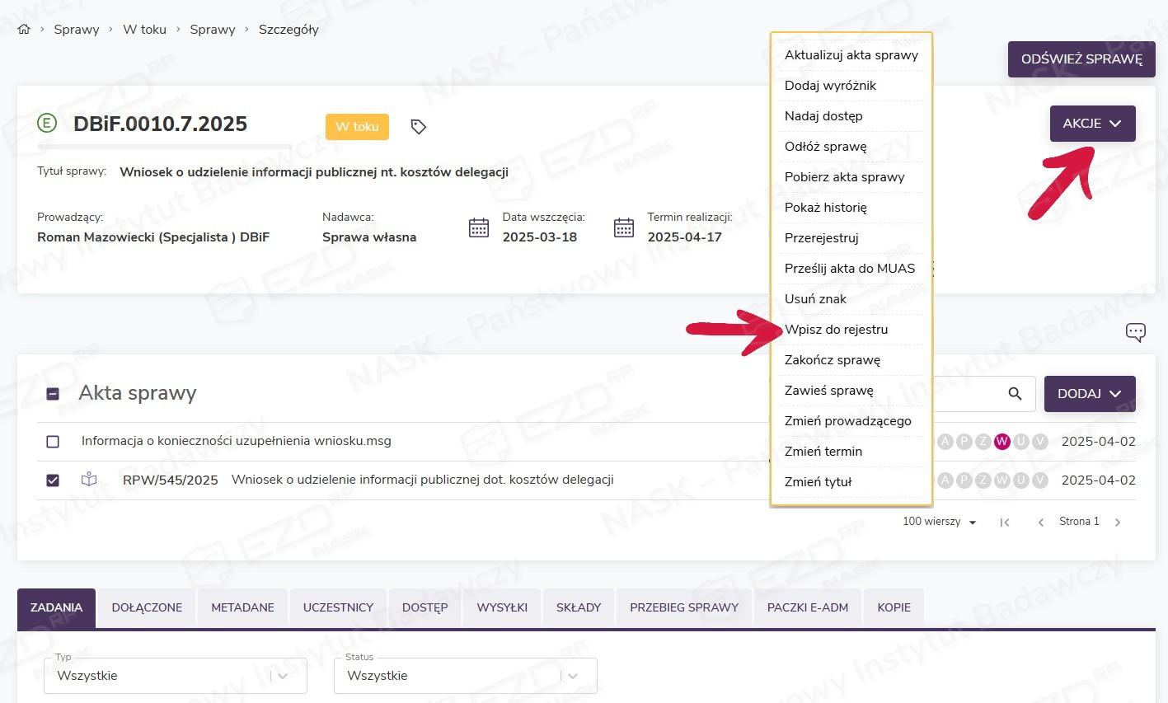This screenshot has height=703, width=1168.
Task: Click the tag icon beside W toku status
Action: [x=419, y=127]
